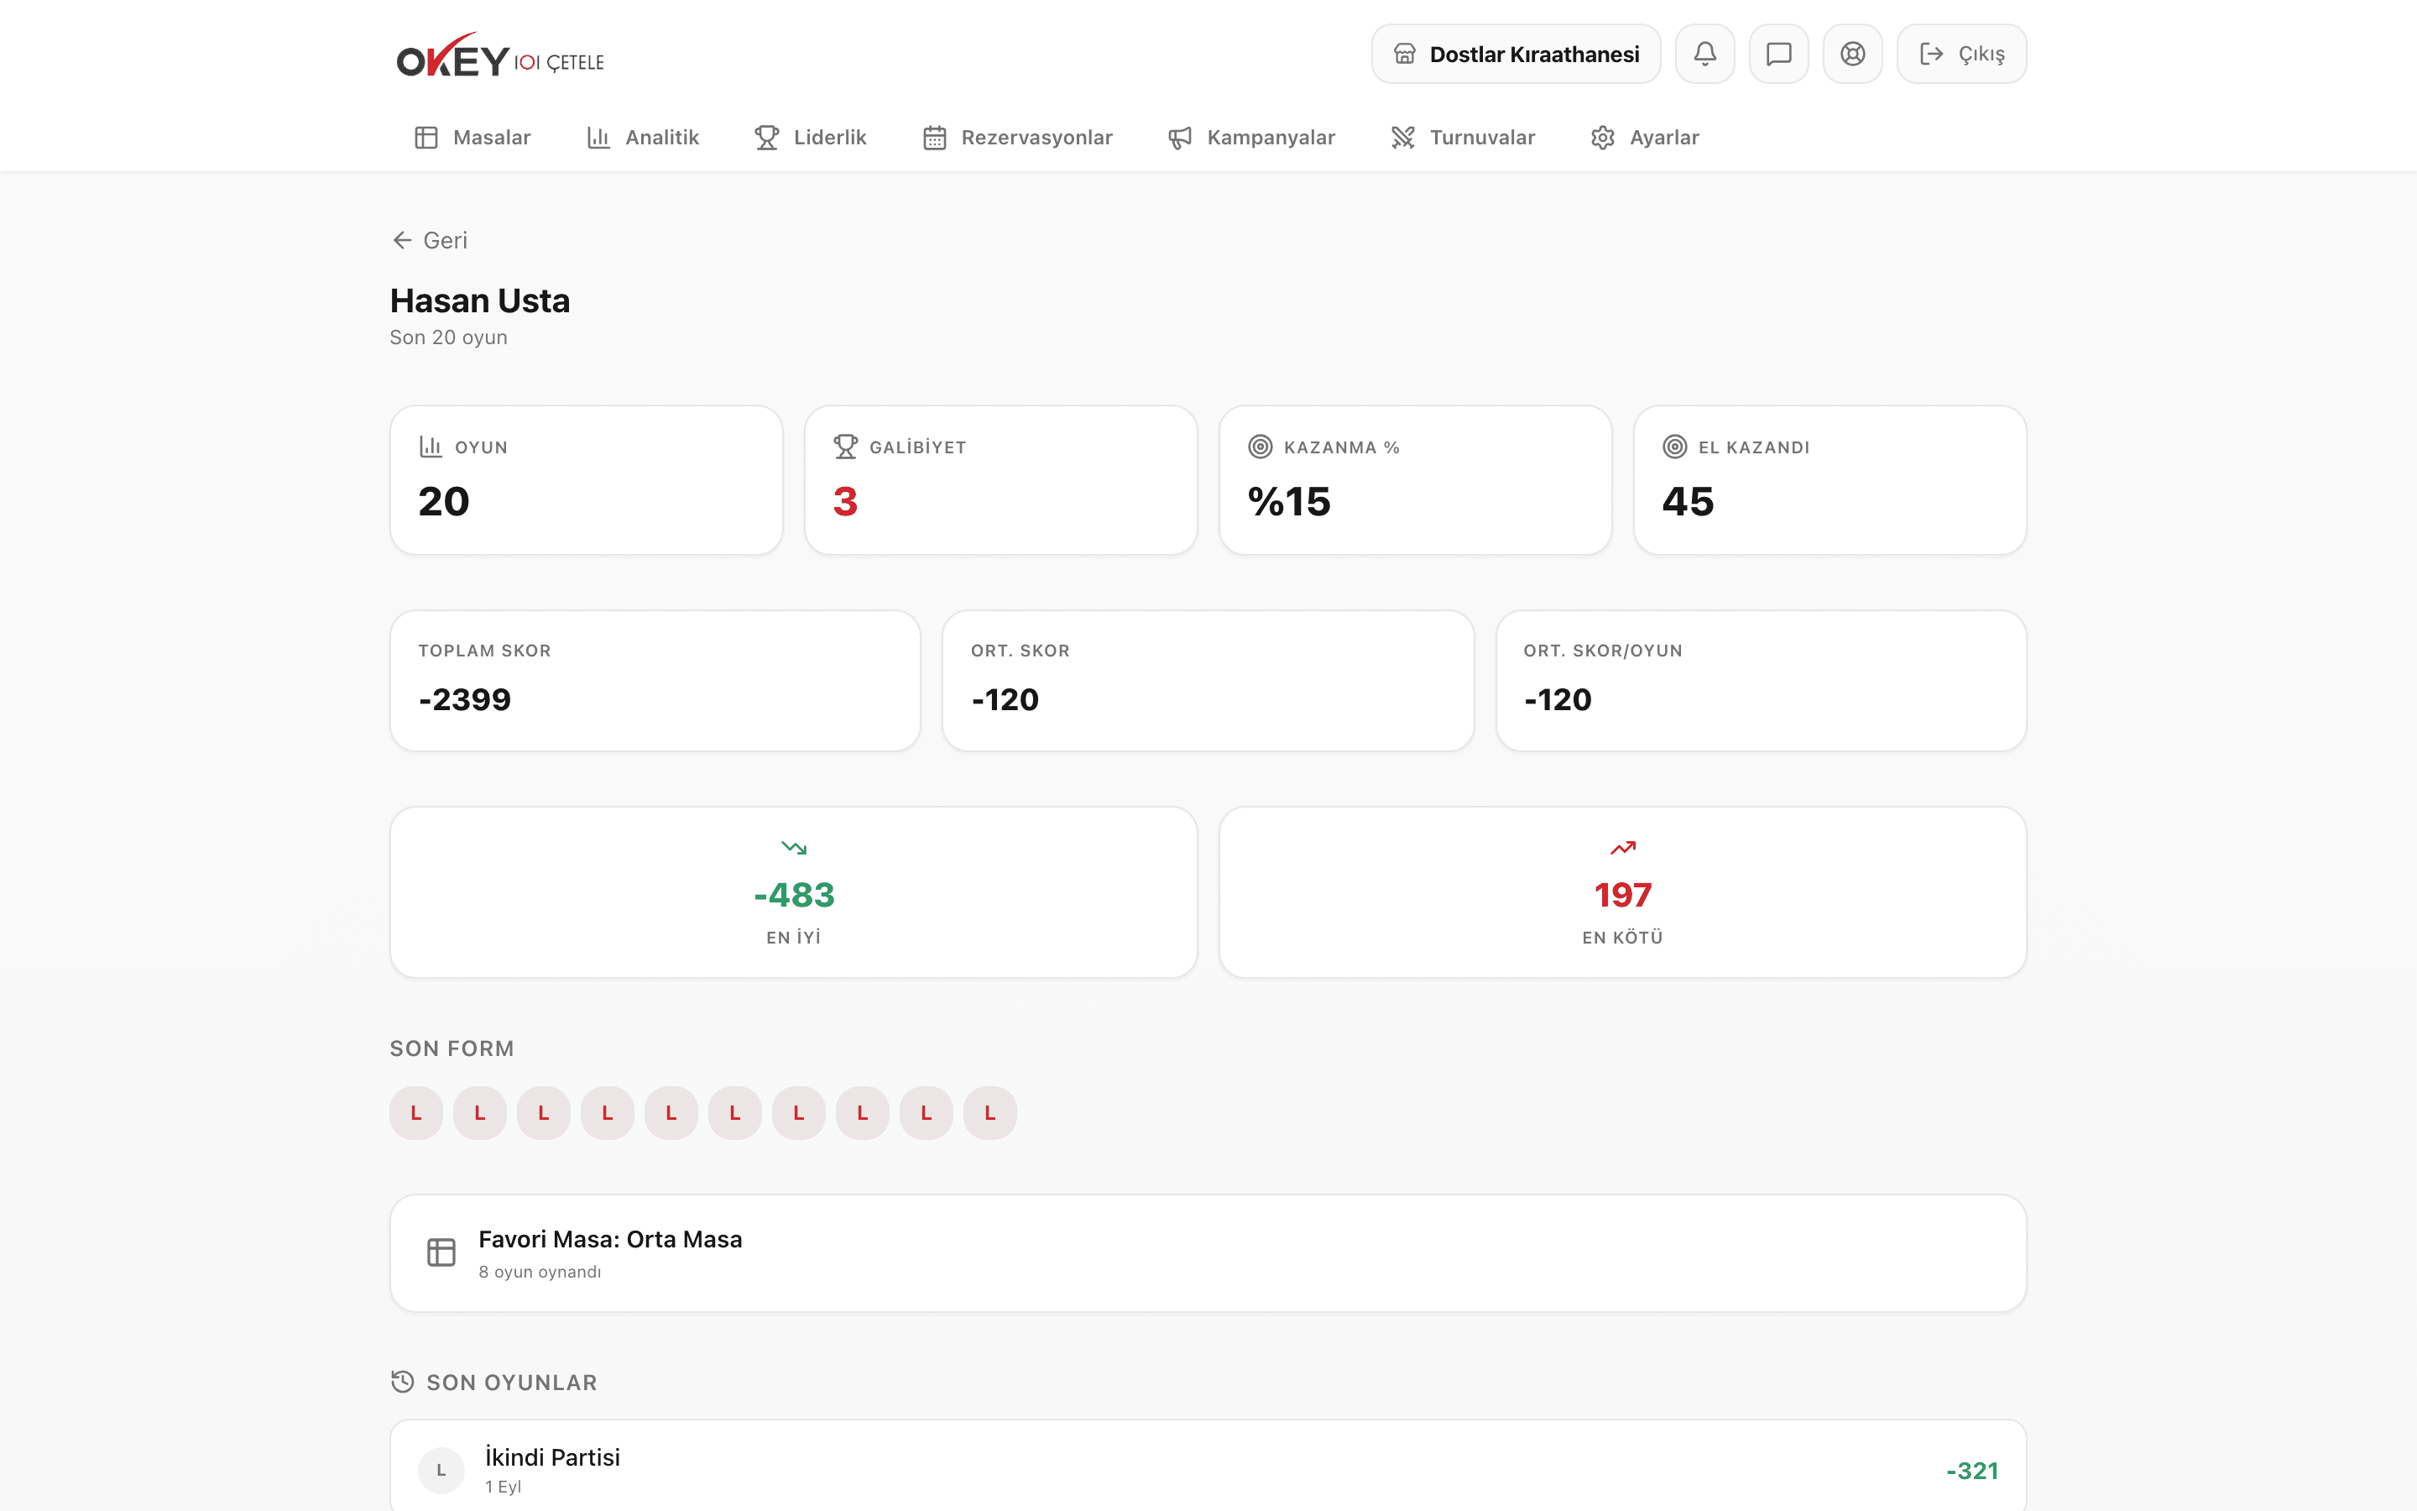2417x1511 pixels.
Task: Click the Ayarlar gear icon
Action: (1603, 138)
